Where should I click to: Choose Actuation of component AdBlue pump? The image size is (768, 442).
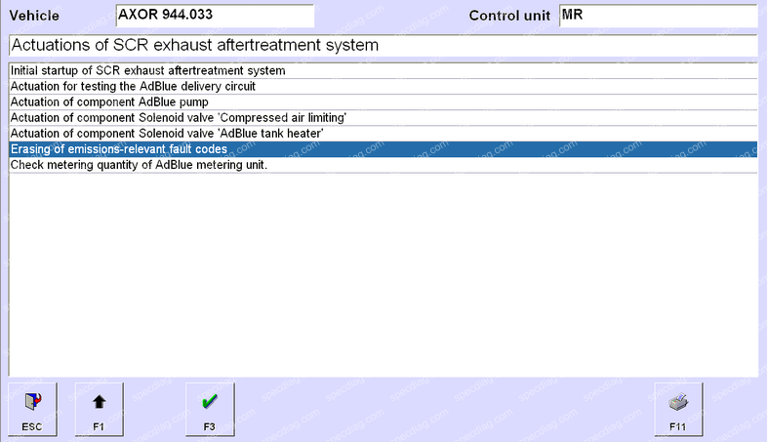[106, 101]
